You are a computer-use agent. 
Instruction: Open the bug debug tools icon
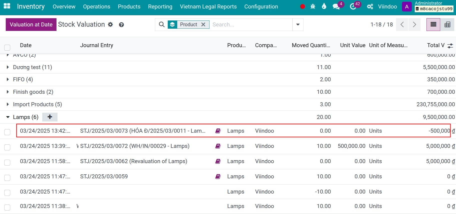coord(313,6)
